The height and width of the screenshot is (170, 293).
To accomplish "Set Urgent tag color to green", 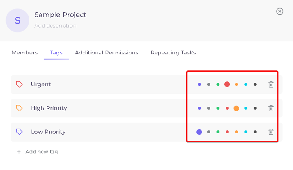I will [x=218, y=85].
